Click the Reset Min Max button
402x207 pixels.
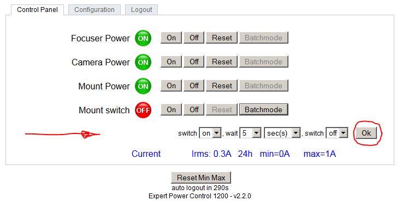click(x=201, y=178)
